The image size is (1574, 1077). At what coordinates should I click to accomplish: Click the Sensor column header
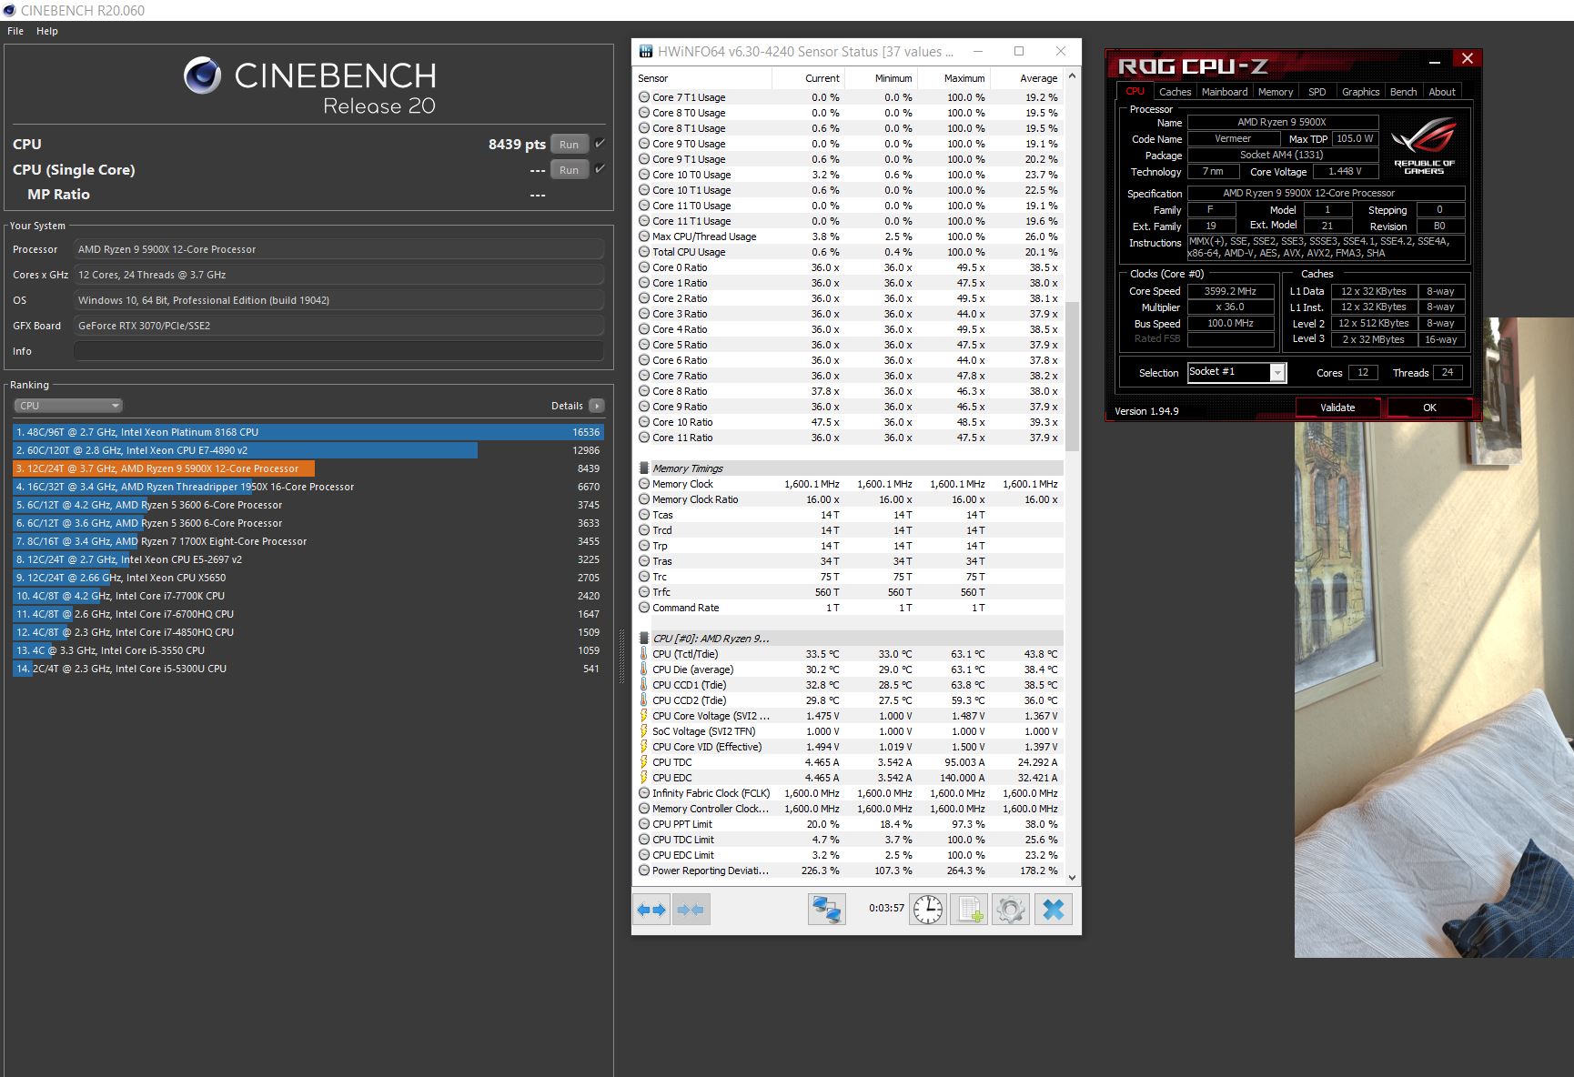[x=702, y=78]
